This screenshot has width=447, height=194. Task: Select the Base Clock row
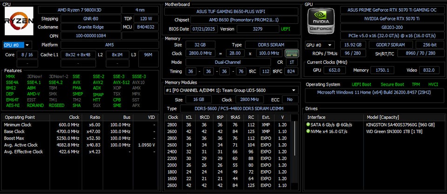(80, 132)
